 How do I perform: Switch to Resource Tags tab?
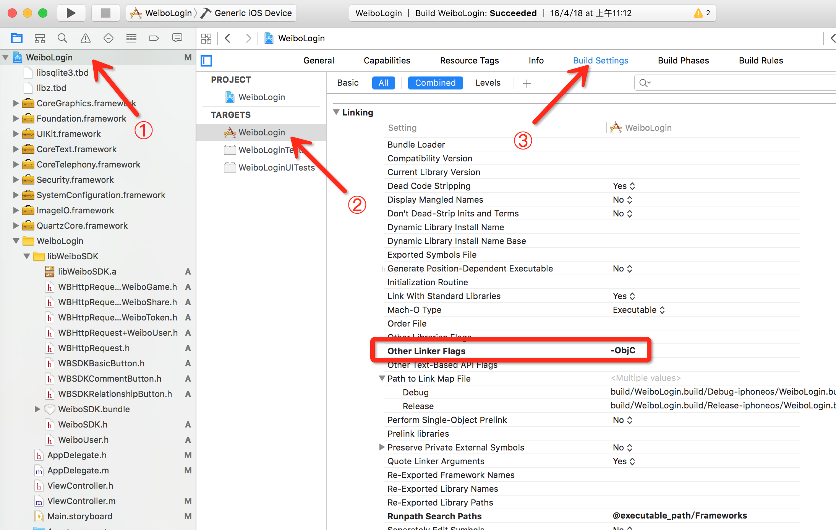tap(470, 60)
